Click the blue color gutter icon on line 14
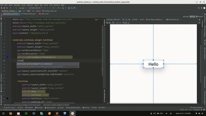 (x=7, y=57)
